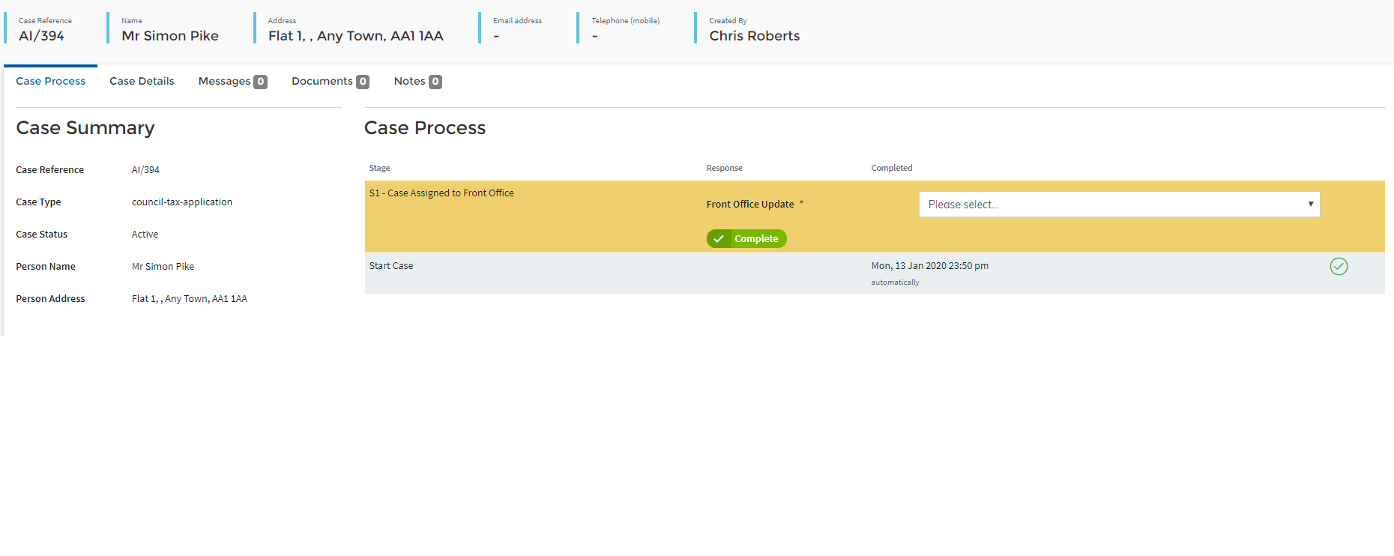1394x556 pixels.
Task: Click the S1 - Case Assigned to Front Office stage
Action: tap(441, 193)
